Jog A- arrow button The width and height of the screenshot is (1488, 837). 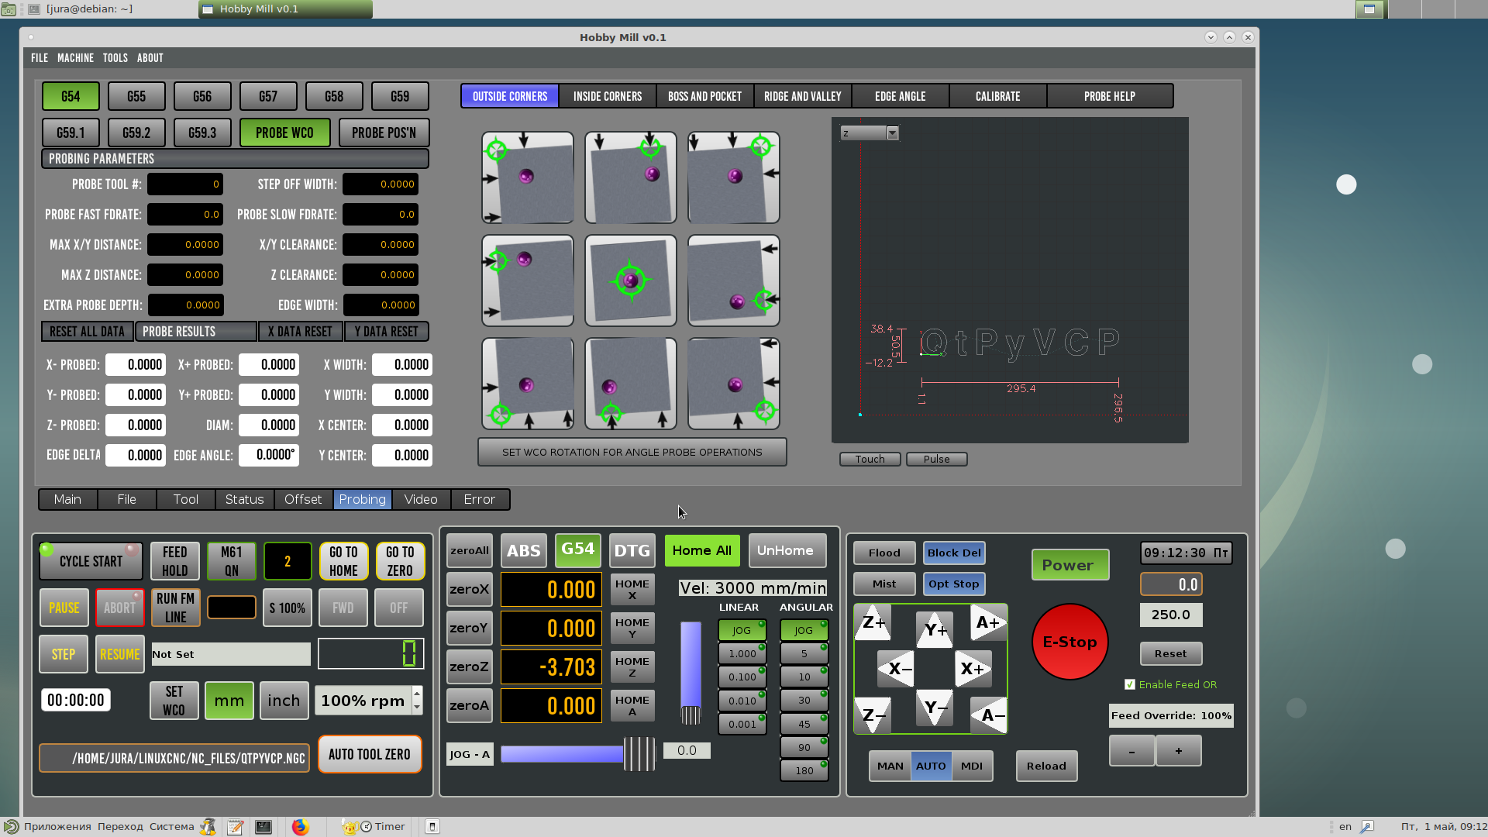tap(988, 715)
